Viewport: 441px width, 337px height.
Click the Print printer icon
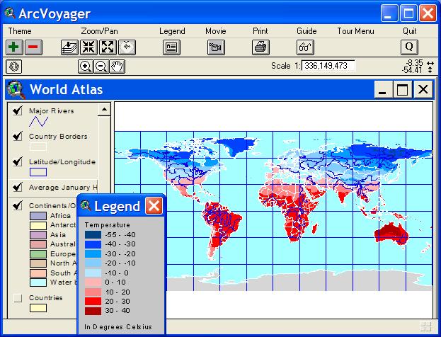[x=260, y=47]
